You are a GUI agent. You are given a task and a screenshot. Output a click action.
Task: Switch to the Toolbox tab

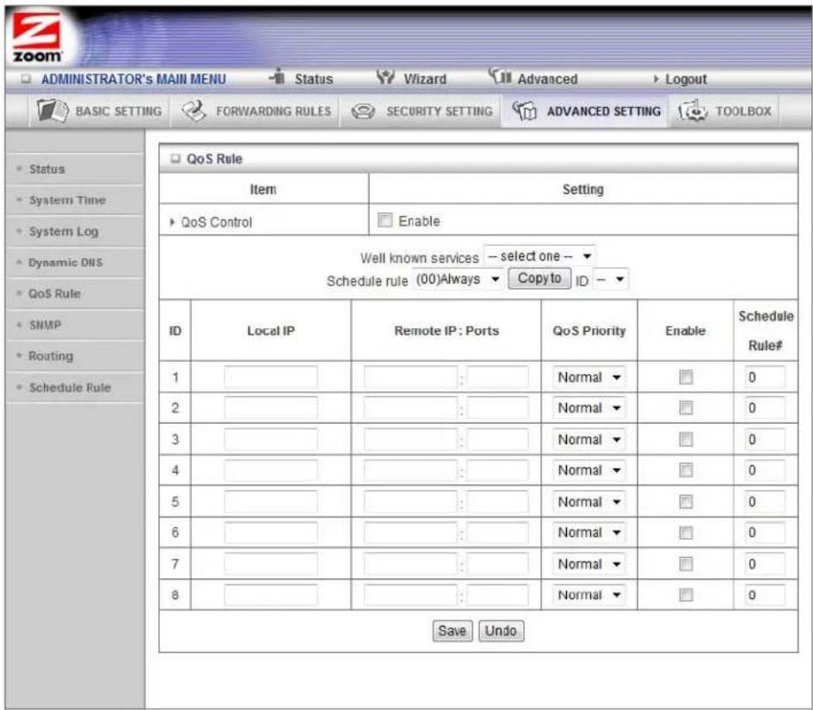point(725,111)
